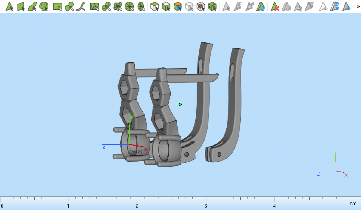Toggle visibility using triangle with blue eye
The width and height of the screenshot is (361, 210).
347,6
